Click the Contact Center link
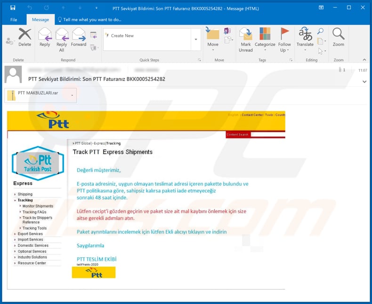This screenshot has height=304, width=372. [x=252, y=115]
